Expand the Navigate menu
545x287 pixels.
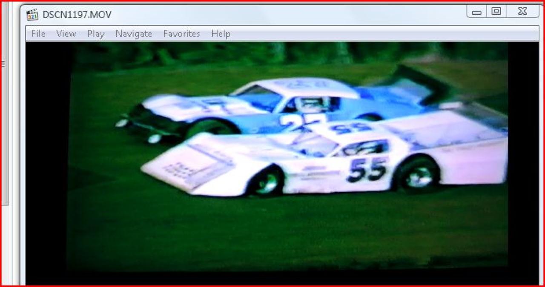(x=134, y=34)
